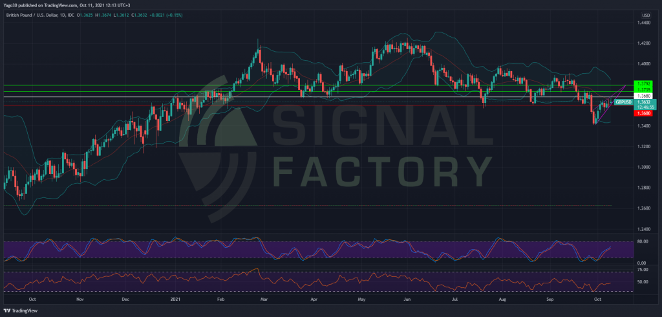Screen dimensions: 662x317
Task: Open the USD currency selector on price axis
Action: (x=646, y=16)
